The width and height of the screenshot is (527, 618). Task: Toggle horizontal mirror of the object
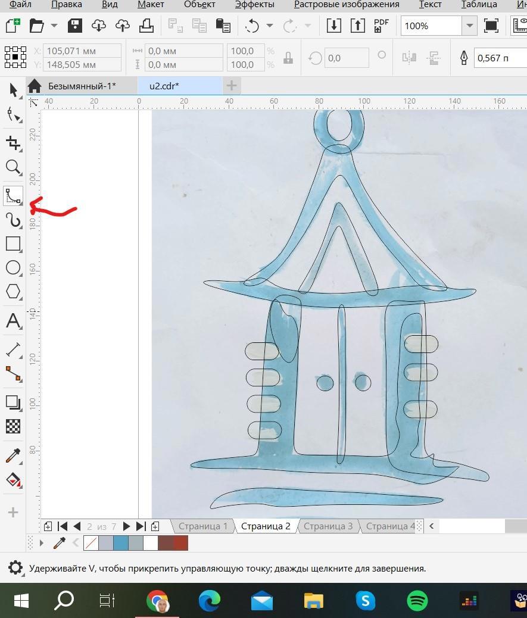coord(409,58)
